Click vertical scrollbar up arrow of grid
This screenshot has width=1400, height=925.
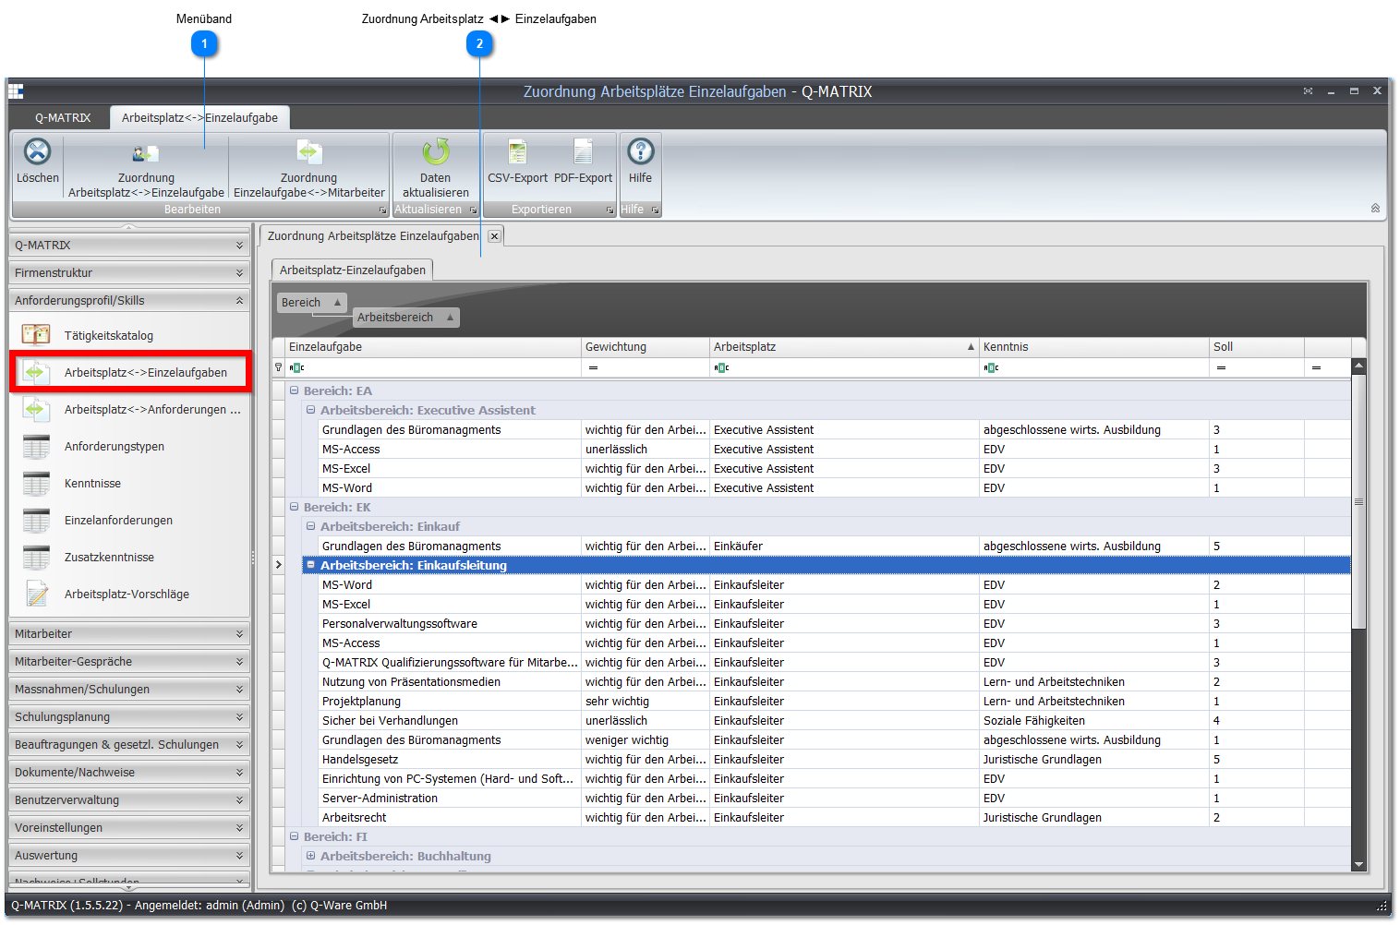[x=1358, y=366]
